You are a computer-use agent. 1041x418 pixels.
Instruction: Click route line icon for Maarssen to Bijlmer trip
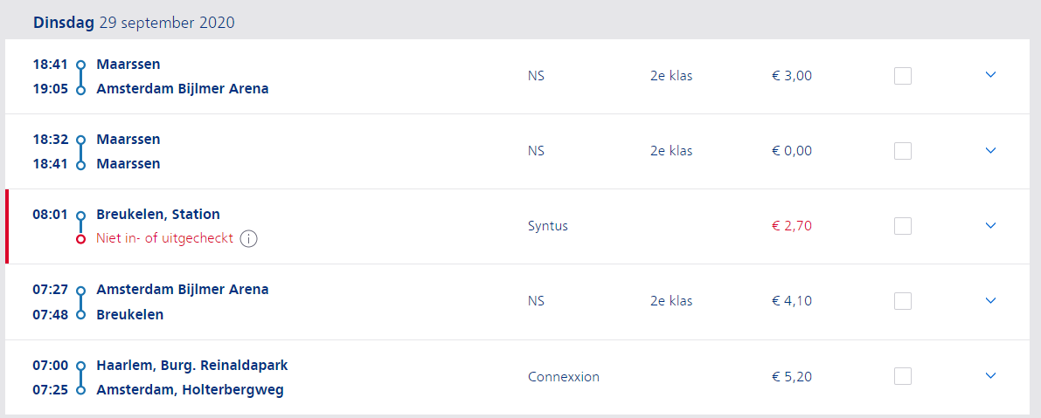(x=81, y=77)
